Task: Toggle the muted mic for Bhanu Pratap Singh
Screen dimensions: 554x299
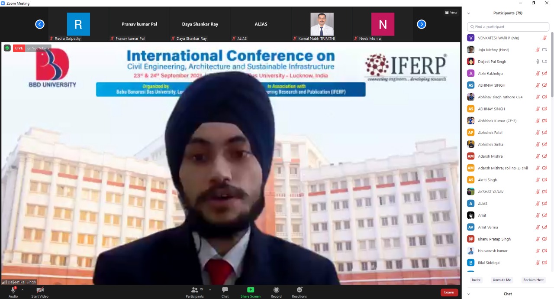Action: coord(538,239)
